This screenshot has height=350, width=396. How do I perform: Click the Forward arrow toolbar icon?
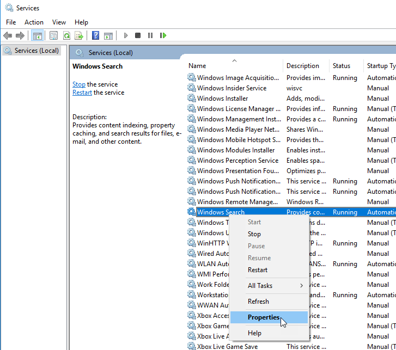click(20, 35)
